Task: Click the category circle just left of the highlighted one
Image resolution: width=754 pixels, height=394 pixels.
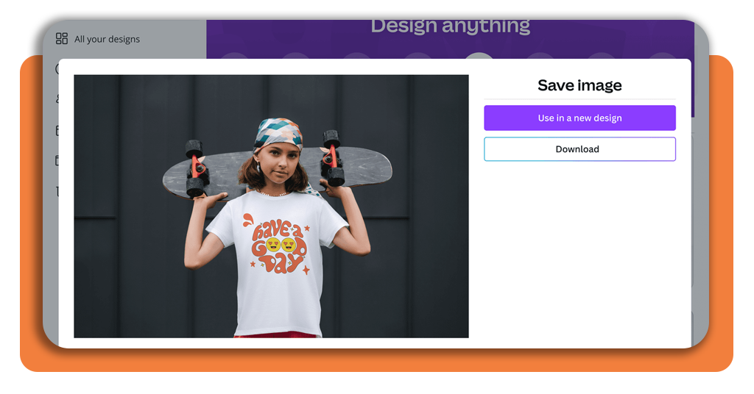Action: pyautogui.click(x=417, y=56)
